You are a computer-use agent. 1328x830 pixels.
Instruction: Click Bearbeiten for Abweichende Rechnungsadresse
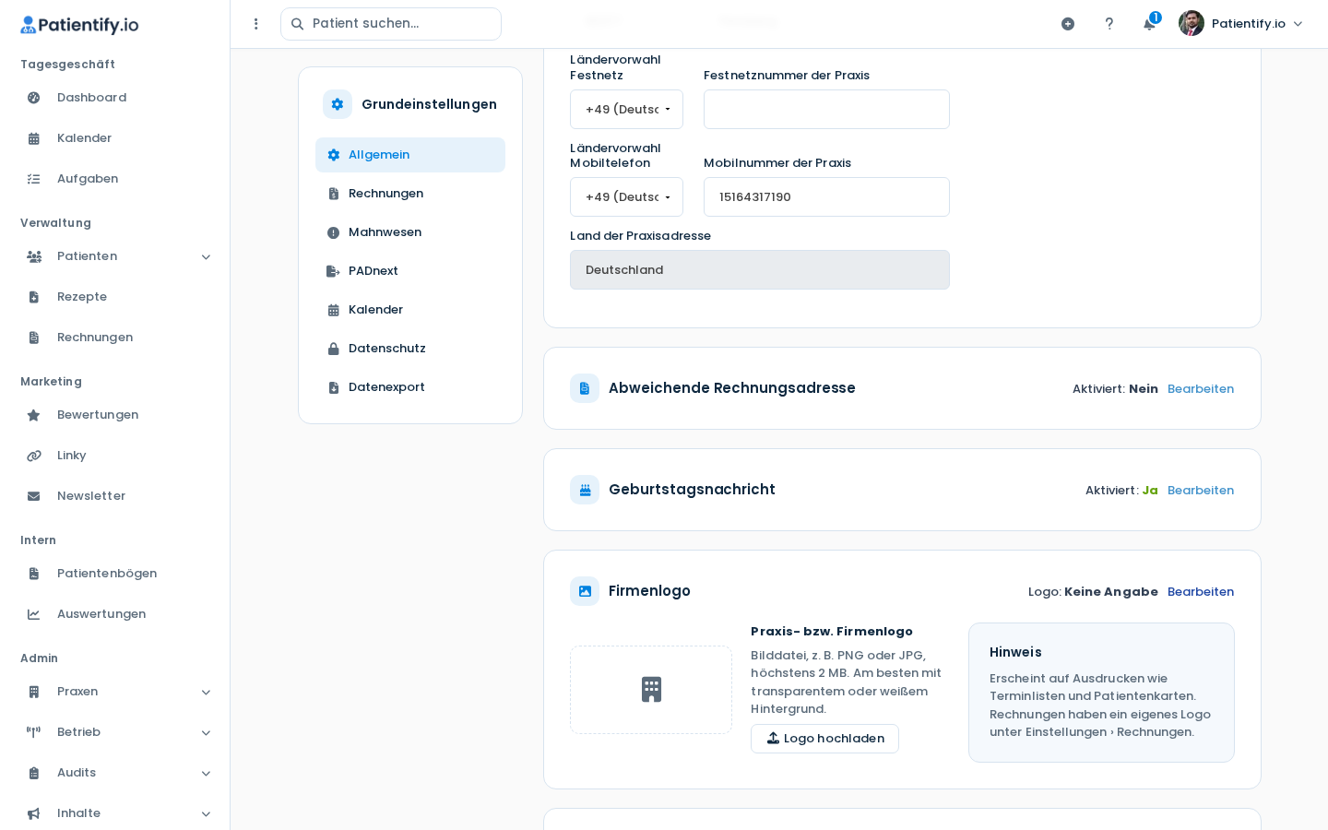[x=1201, y=389]
